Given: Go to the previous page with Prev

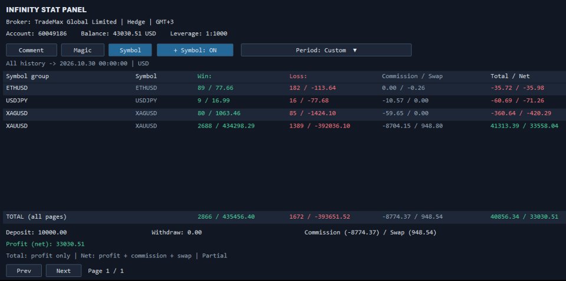Looking at the screenshot, I should point(24,270).
